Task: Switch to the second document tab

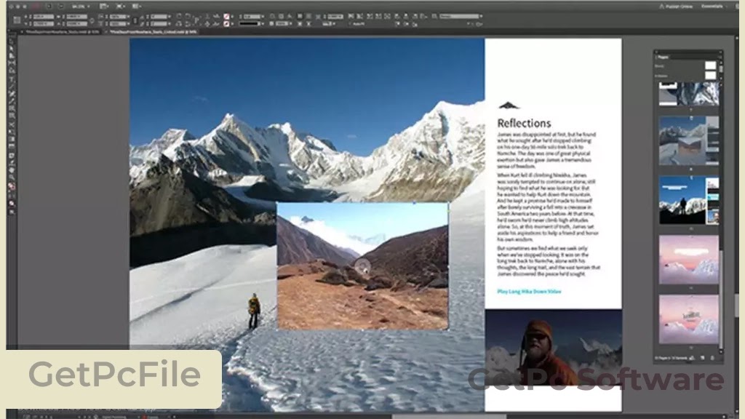Action: tap(154, 32)
